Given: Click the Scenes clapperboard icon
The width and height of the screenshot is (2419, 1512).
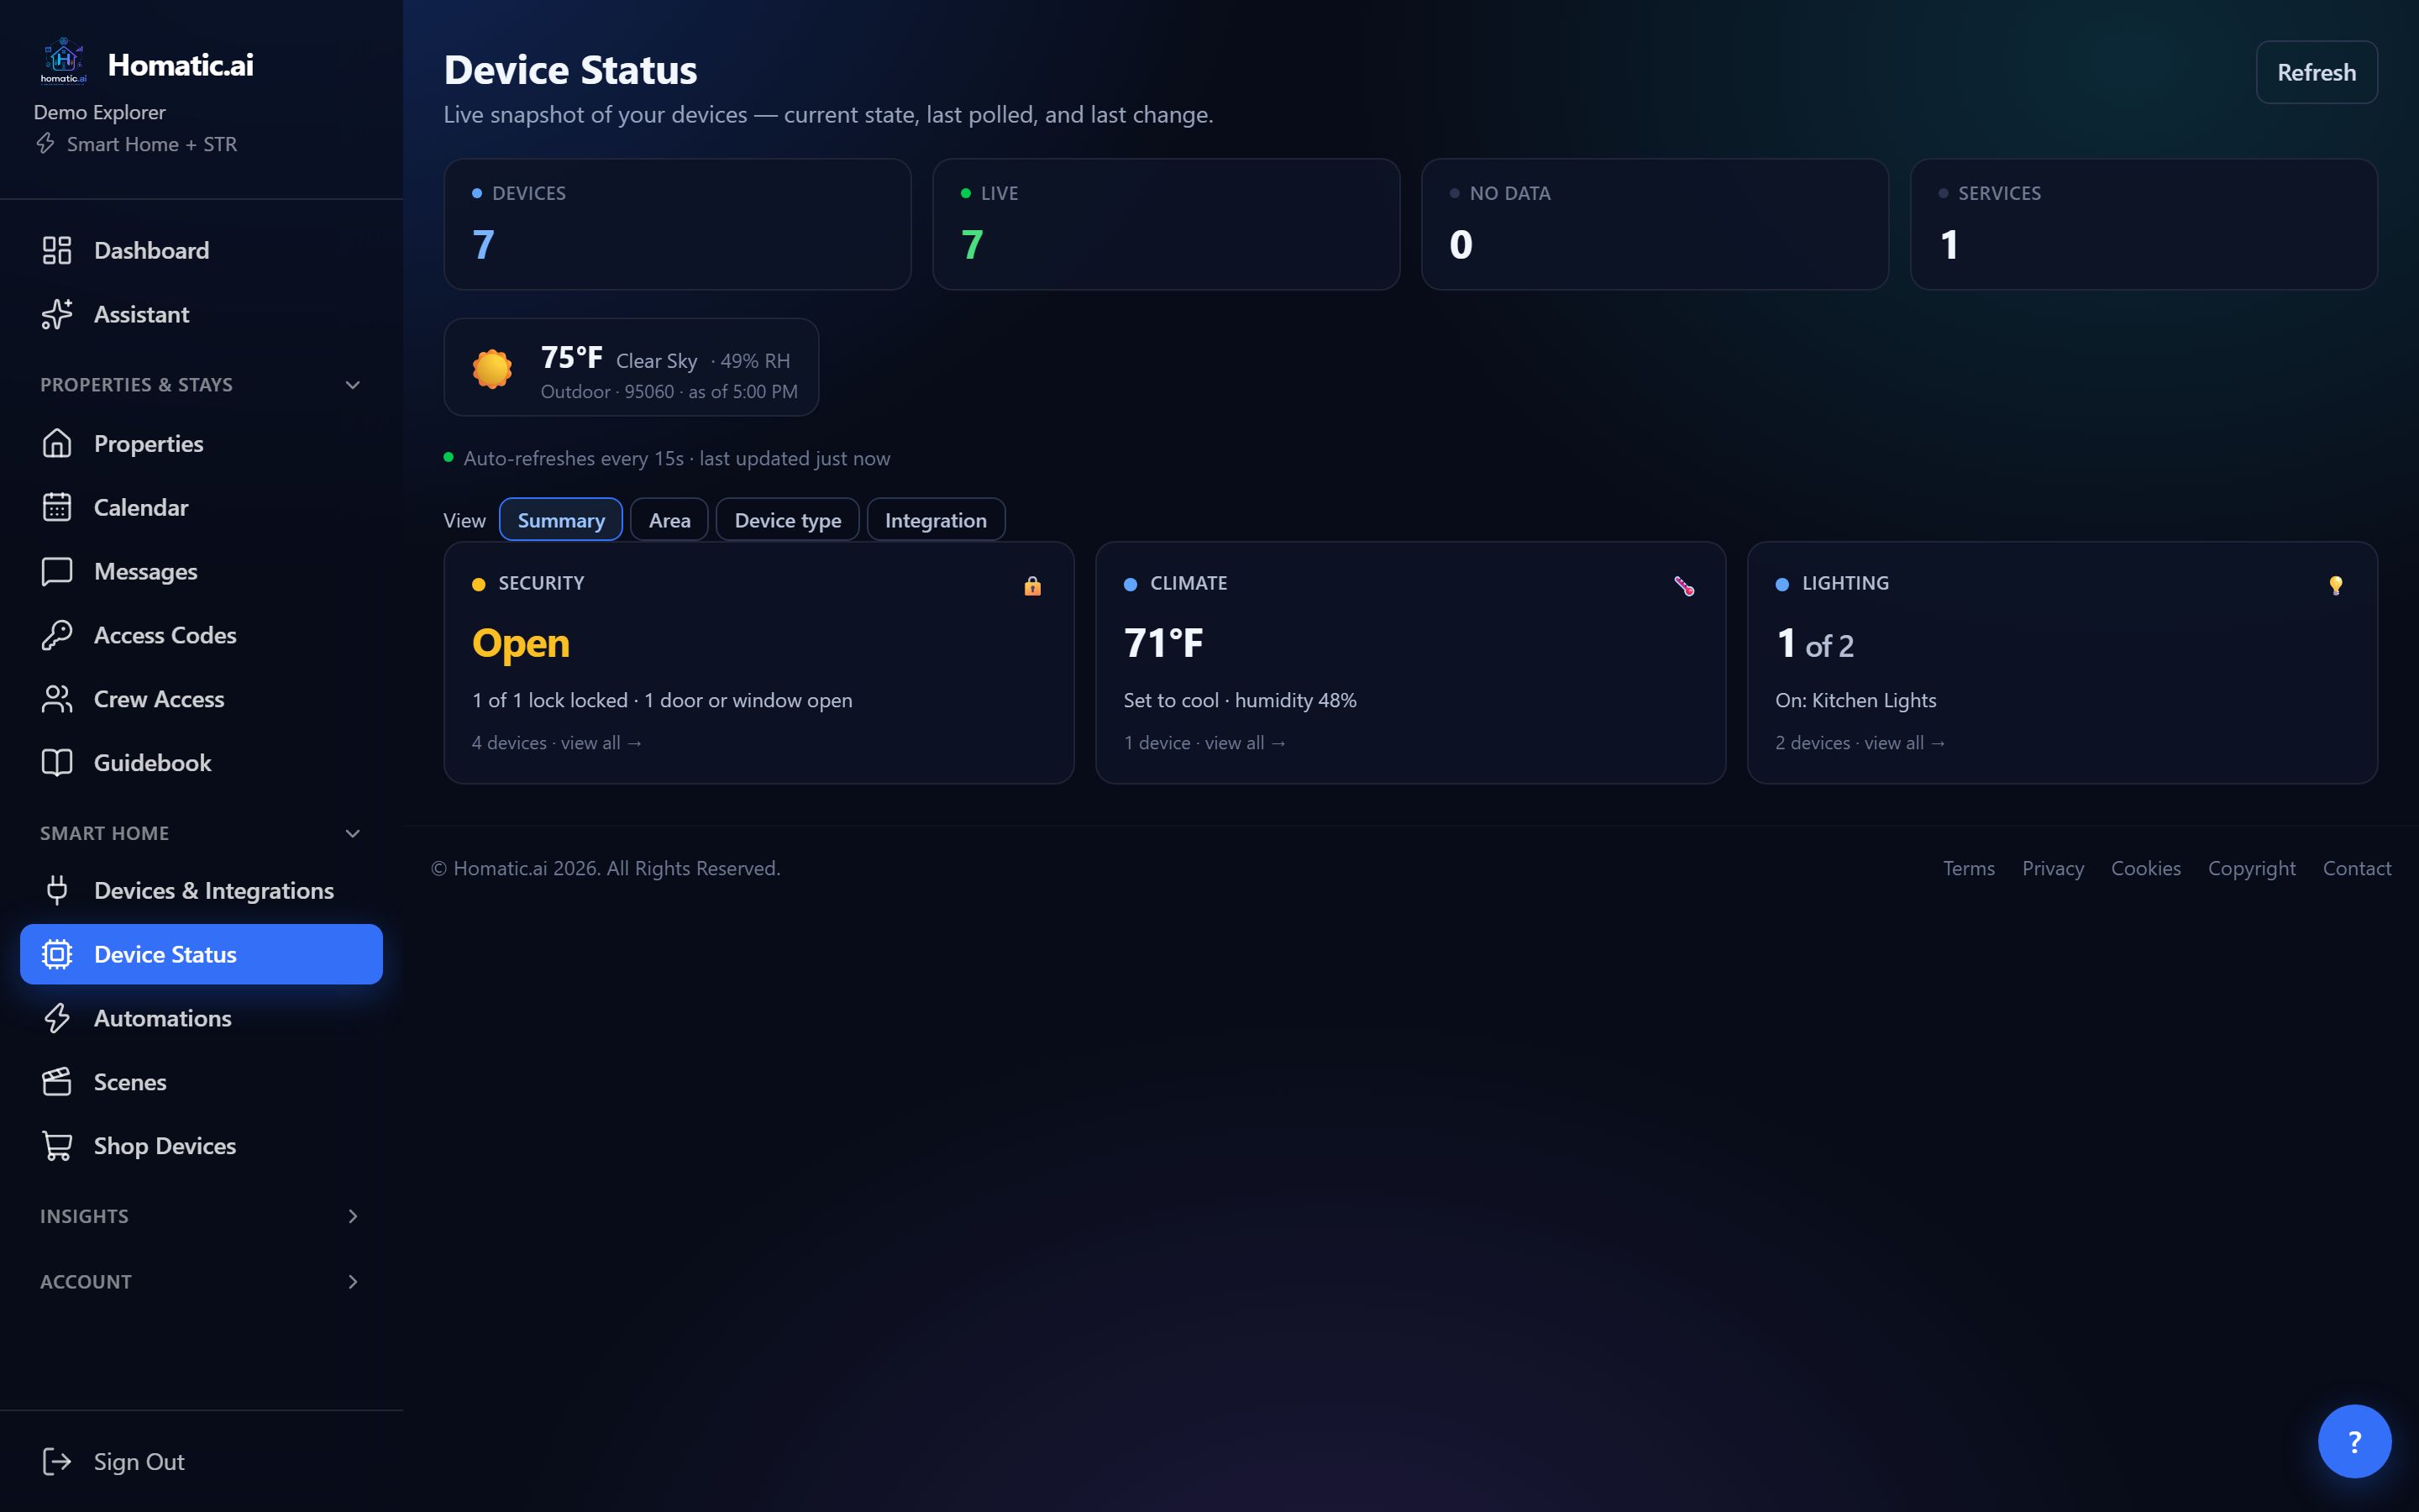Looking at the screenshot, I should coord(57,1082).
